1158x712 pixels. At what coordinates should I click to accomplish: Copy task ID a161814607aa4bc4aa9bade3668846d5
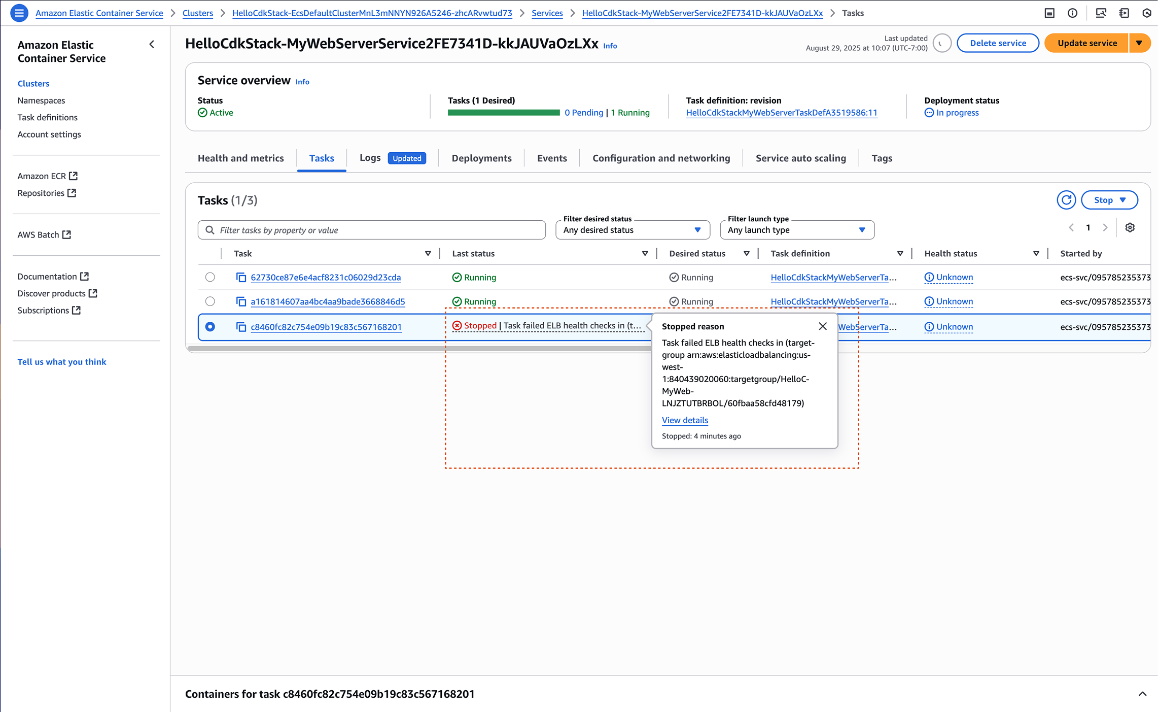click(241, 302)
